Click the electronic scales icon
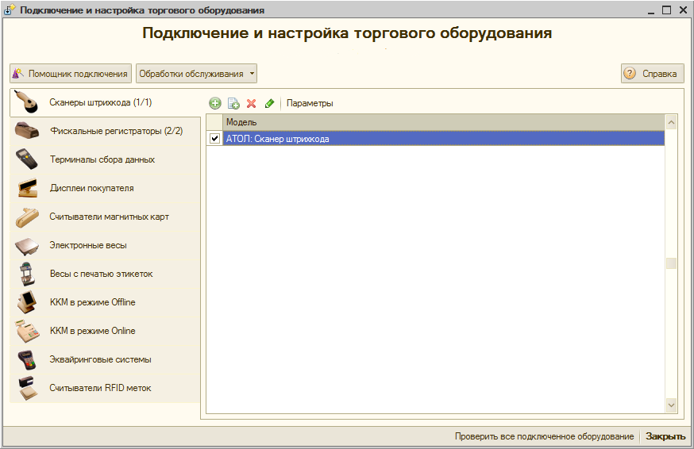 27,245
